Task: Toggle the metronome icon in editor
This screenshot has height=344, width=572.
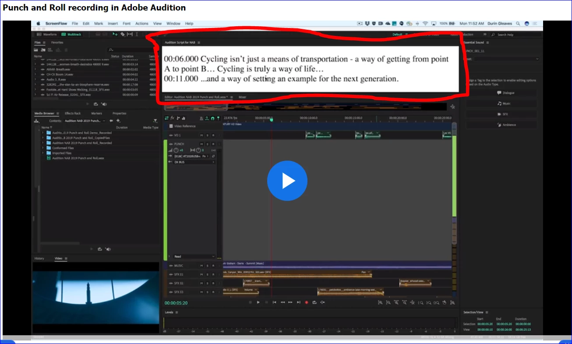Action: point(201,118)
